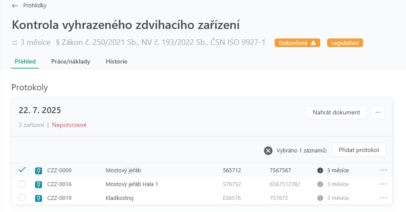This screenshot has width=406, height=212.
Task: Click the info icon in Kladkostroj row
Action: point(320,198)
